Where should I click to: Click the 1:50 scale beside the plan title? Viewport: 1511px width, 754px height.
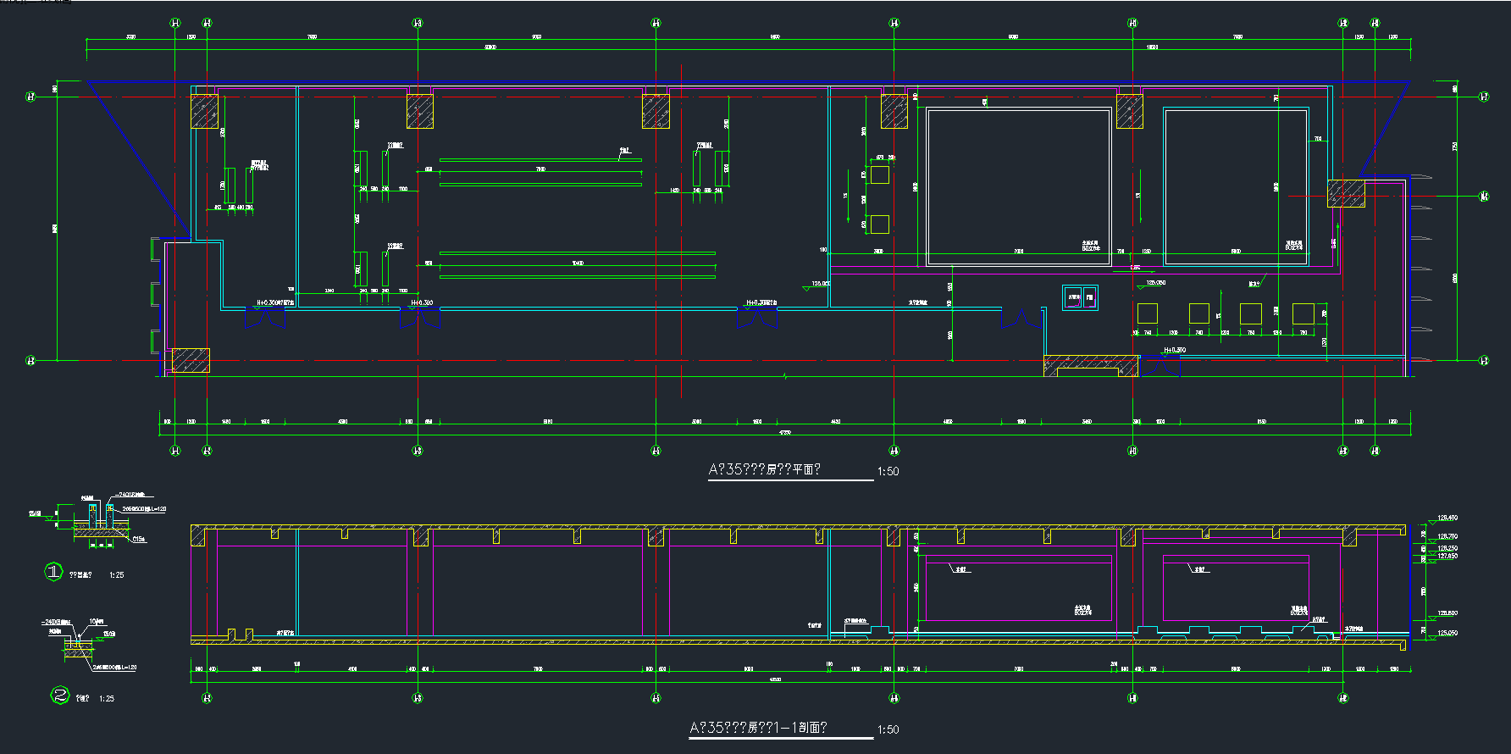(888, 472)
